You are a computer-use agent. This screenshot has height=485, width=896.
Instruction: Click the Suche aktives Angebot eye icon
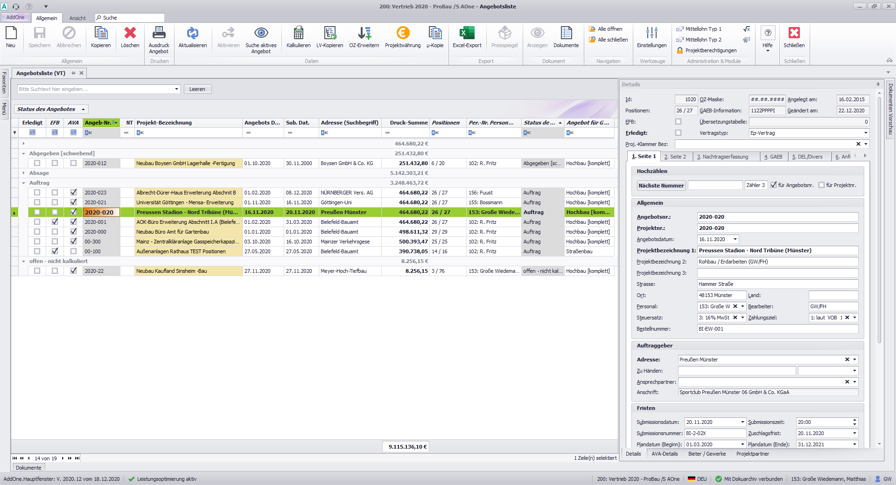[261, 33]
